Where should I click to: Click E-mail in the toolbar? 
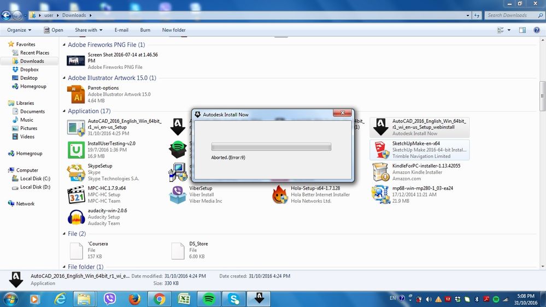[121, 30]
